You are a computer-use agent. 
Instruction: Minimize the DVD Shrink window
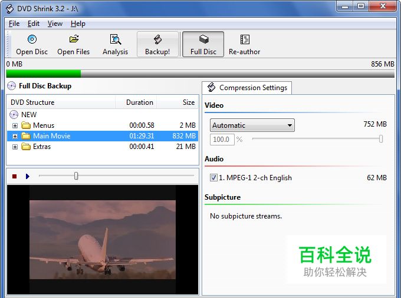click(x=345, y=6)
